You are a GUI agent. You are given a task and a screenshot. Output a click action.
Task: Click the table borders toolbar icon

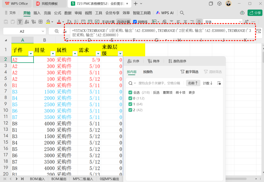tap(40, 22)
